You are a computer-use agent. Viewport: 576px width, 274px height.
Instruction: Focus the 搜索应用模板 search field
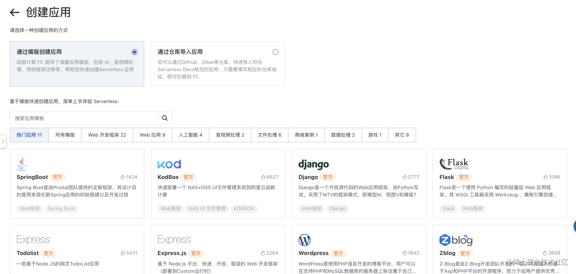84,118
